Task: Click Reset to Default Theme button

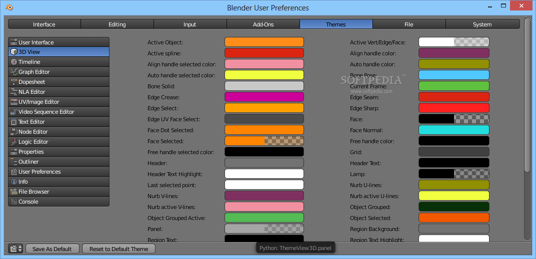Action: (x=119, y=249)
